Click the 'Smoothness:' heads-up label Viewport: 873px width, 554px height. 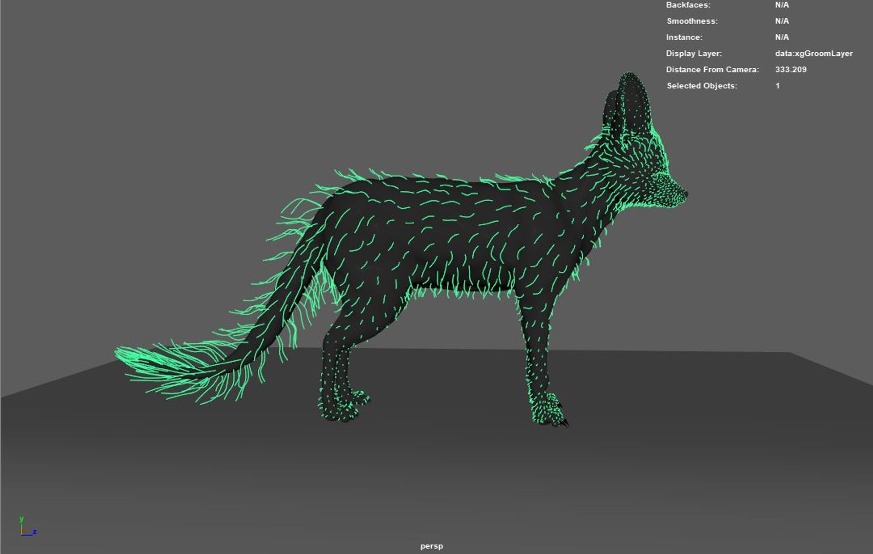[692, 21]
